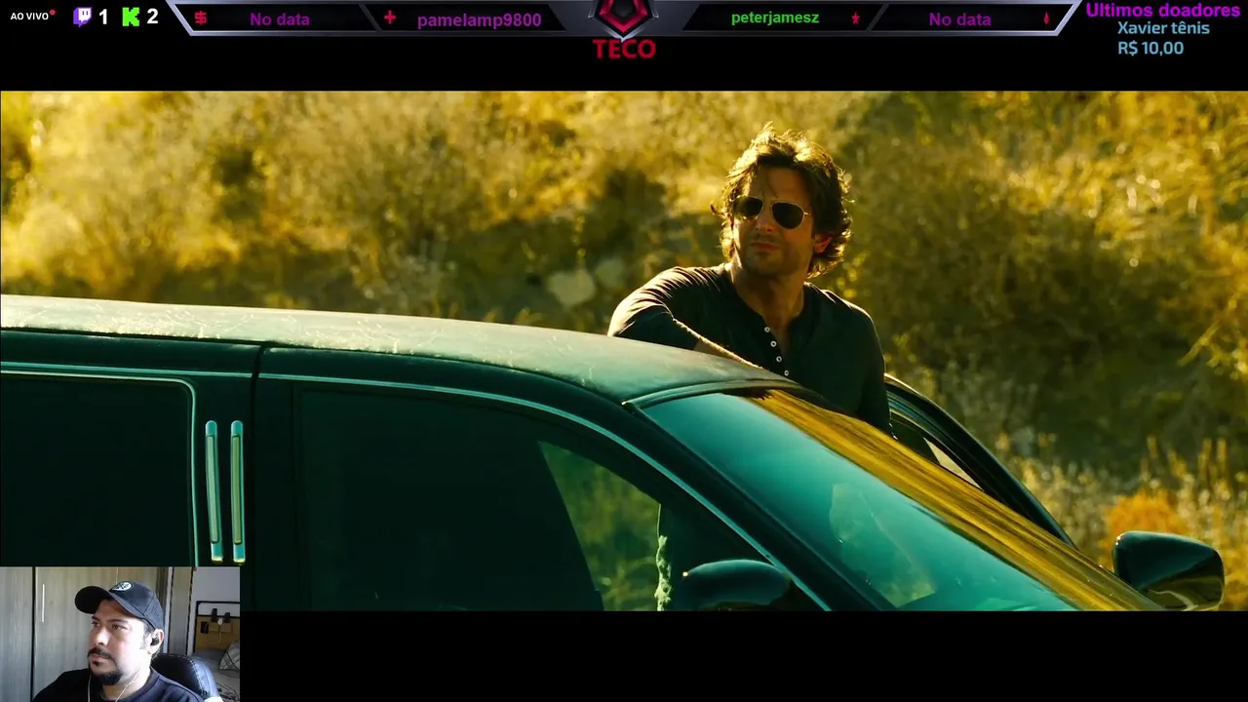The width and height of the screenshot is (1248, 702).
Task: Click the dollar sign donation icon
Action: [x=200, y=18]
